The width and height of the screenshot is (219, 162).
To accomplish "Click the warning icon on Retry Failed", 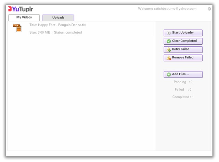I will point(169,49).
